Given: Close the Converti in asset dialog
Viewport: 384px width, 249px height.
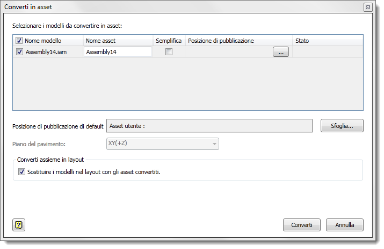Looking at the screenshot, I should click(368, 7).
